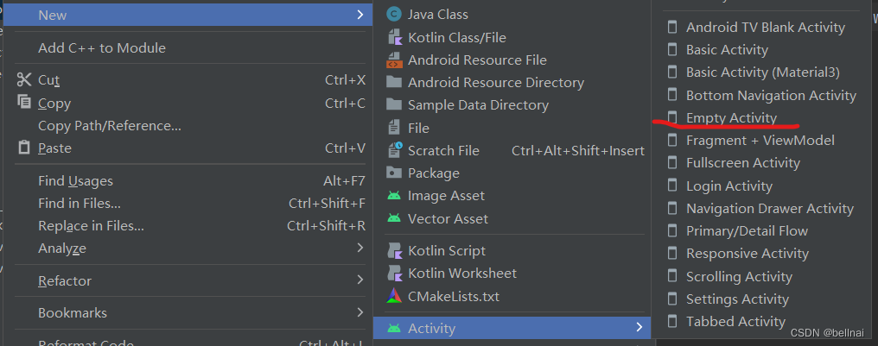The height and width of the screenshot is (346, 878).
Task: Click the Ctrl+Alt+Shift+Insert shortcut text
Action: 578,151
